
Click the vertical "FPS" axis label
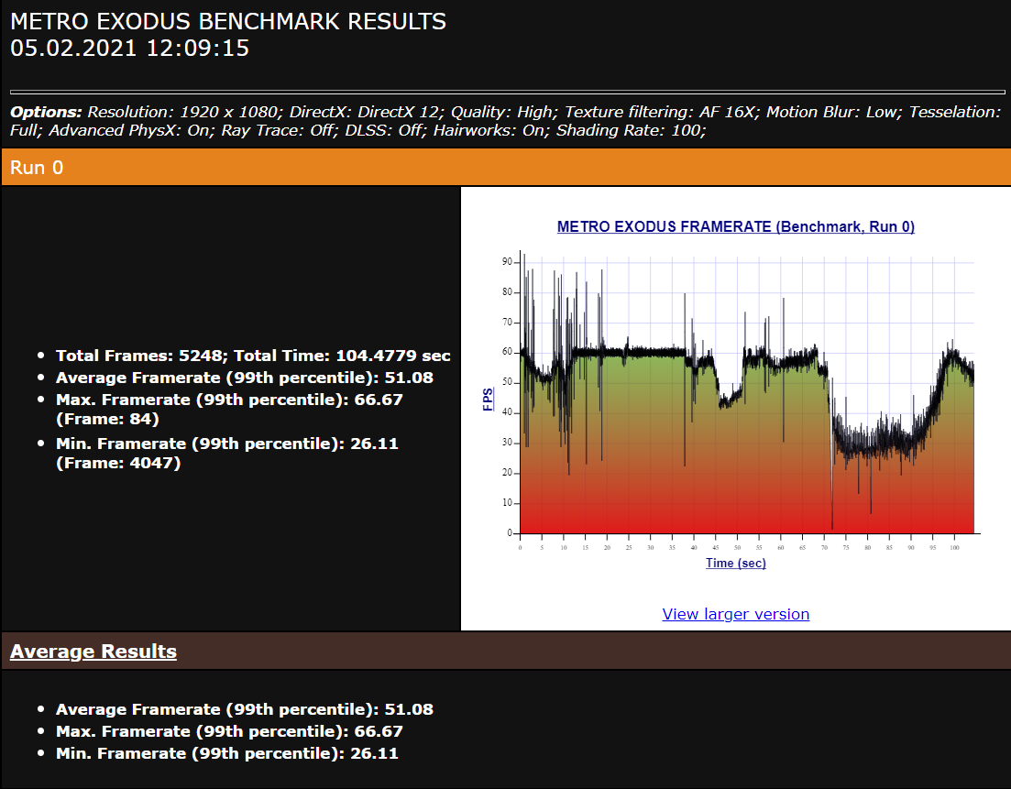[489, 399]
